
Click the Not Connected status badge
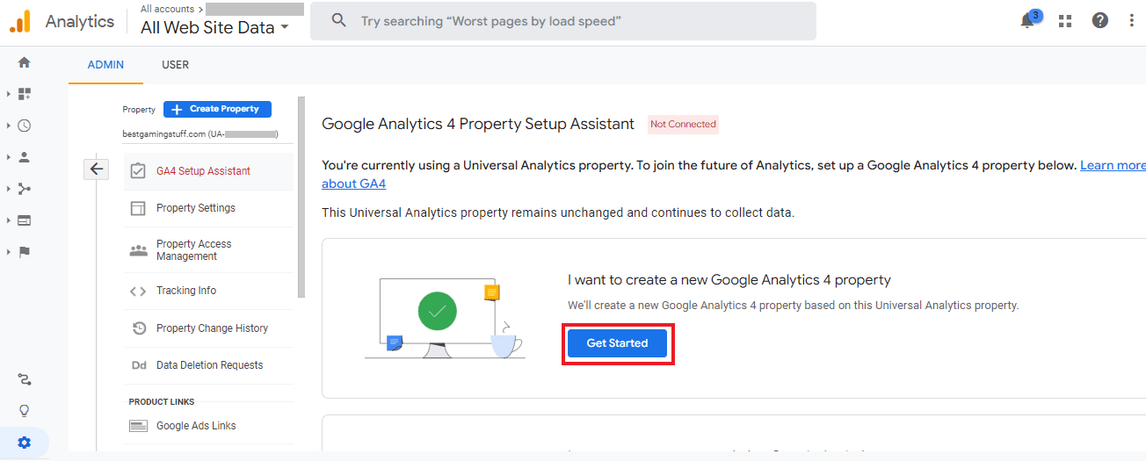coord(683,125)
